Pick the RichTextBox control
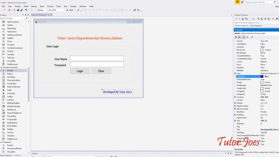The width and height of the screenshot is (279, 157). [12, 126]
